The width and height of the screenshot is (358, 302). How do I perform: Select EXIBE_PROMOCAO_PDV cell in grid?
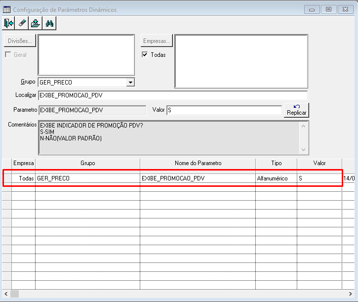coord(198,178)
